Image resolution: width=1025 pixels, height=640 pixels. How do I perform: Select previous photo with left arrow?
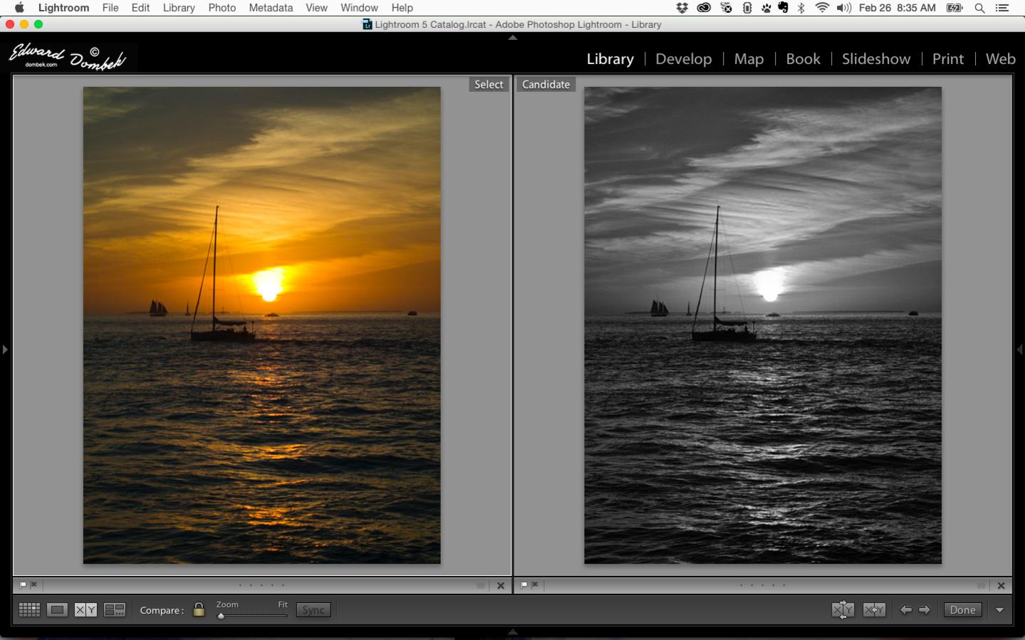click(x=905, y=610)
